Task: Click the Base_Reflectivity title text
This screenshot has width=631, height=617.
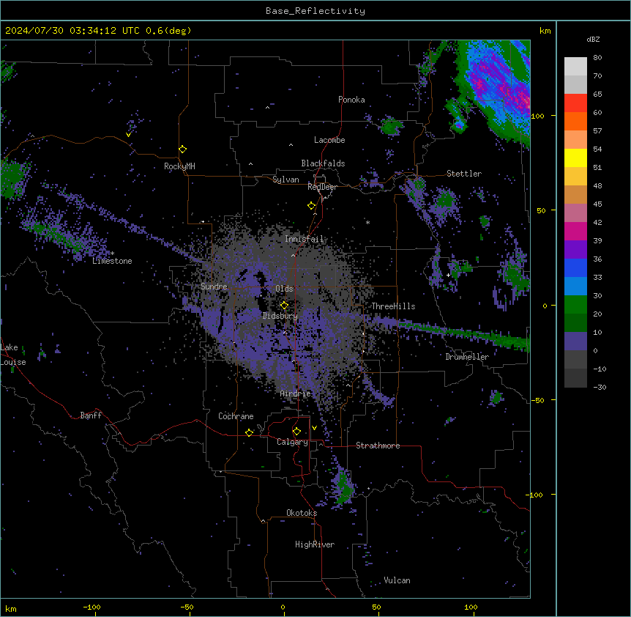Action: [315, 11]
